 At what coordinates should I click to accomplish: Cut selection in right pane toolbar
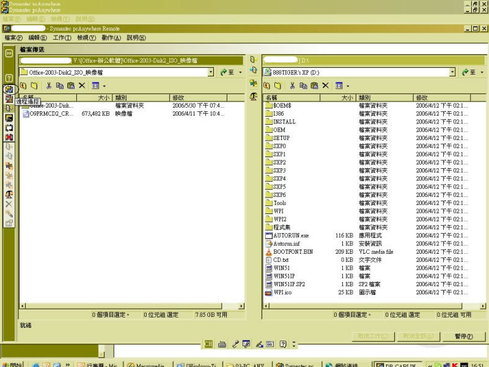click(292, 86)
